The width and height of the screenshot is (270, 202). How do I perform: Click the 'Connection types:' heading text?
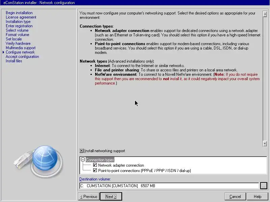click(x=97, y=26)
